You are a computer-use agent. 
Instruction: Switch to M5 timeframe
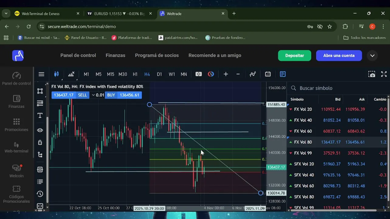coord(98,74)
